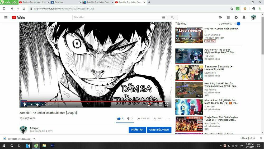Enter fullscreen video mode

coord(167,105)
